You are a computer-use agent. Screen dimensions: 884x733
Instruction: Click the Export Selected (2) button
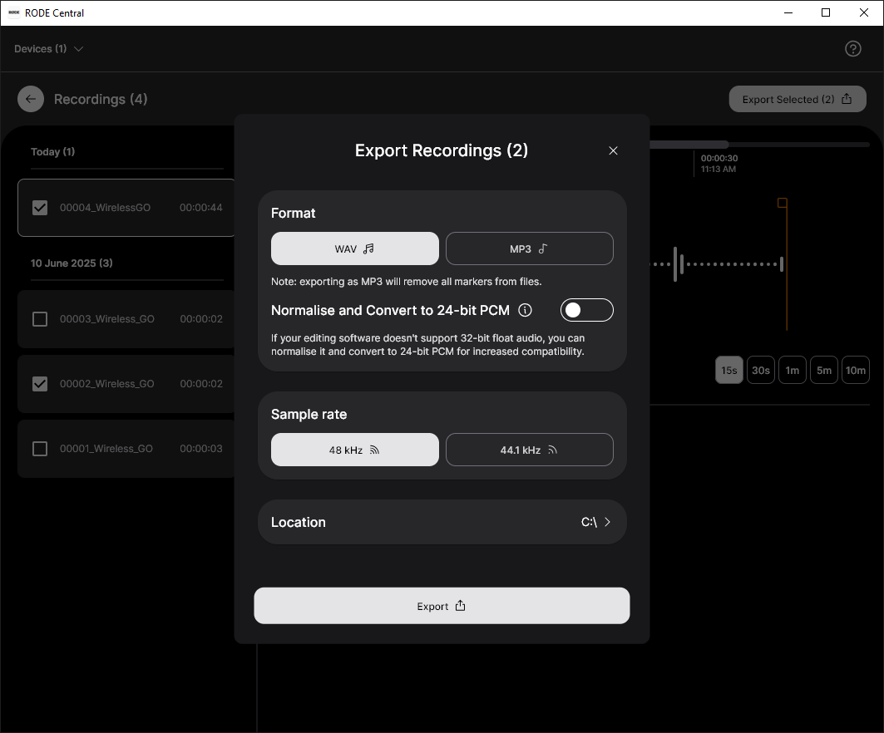point(797,98)
